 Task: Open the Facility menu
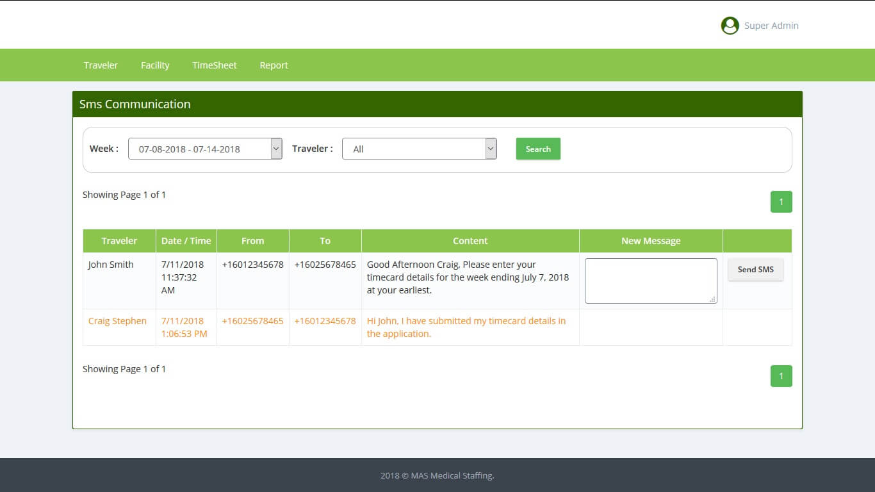[155, 65]
